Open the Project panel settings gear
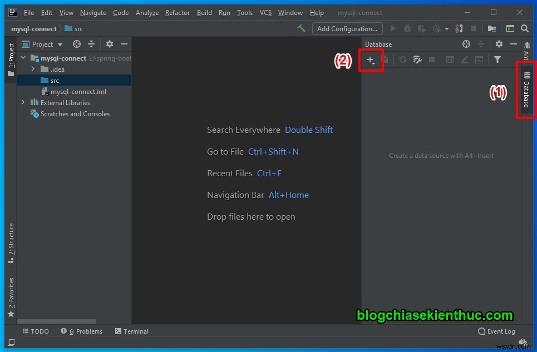 (x=109, y=44)
